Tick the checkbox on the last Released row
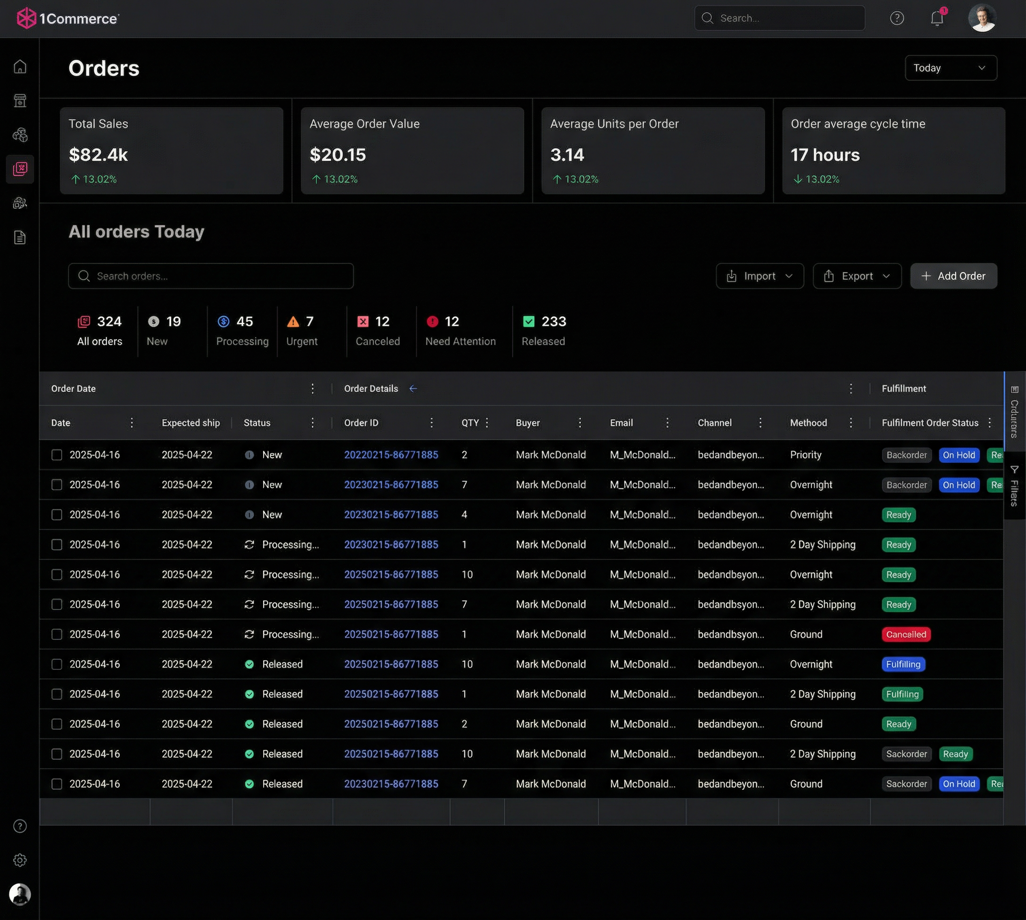Screen dimensions: 1026x920 click(57, 783)
